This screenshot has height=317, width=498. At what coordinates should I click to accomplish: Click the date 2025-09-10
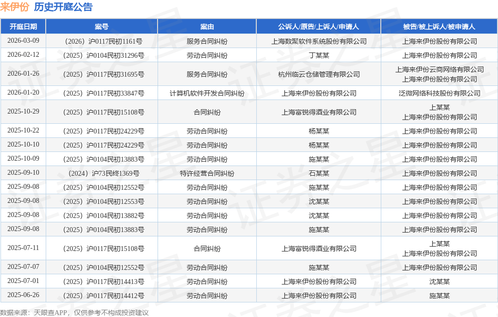coord(23,173)
